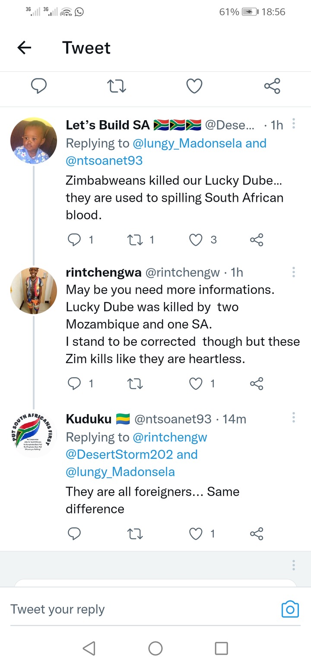Open more options for Let's Build SA tweet
The height and width of the screenshot is (666, 311).
coord(294,124)
